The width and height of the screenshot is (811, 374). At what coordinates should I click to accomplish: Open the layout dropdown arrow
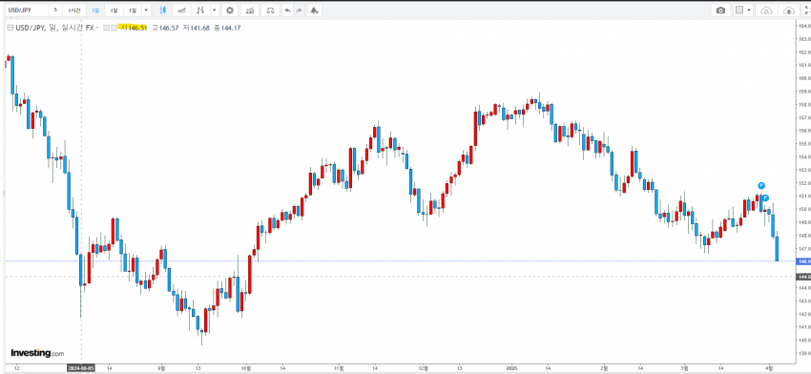click(749, 10)
